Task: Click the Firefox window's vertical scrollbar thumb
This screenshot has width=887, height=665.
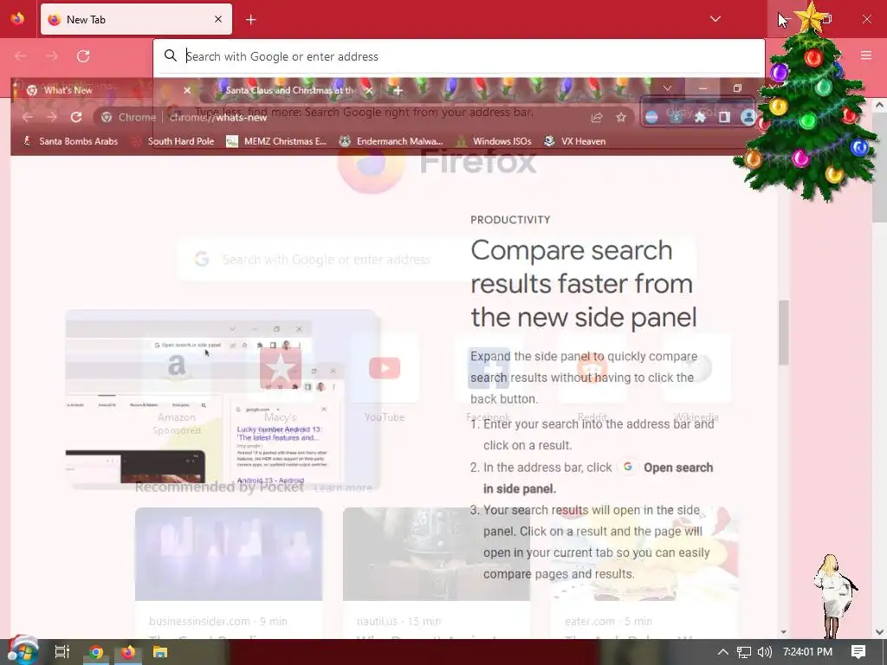Action: (879, 166)
